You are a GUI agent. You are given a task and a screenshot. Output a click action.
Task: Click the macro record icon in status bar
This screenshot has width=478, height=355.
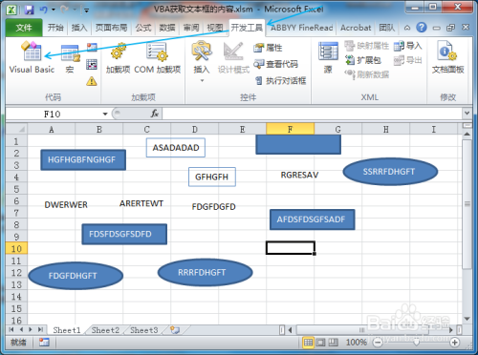[x=44, y=343]
